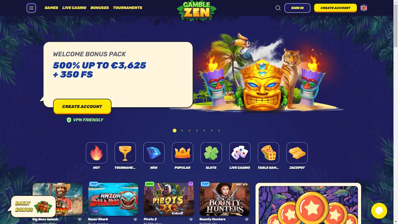Image resolution: width=398 pixels, height=224 pixels.
Task: Click the search magnifier icon
Action: pos(278,8)
